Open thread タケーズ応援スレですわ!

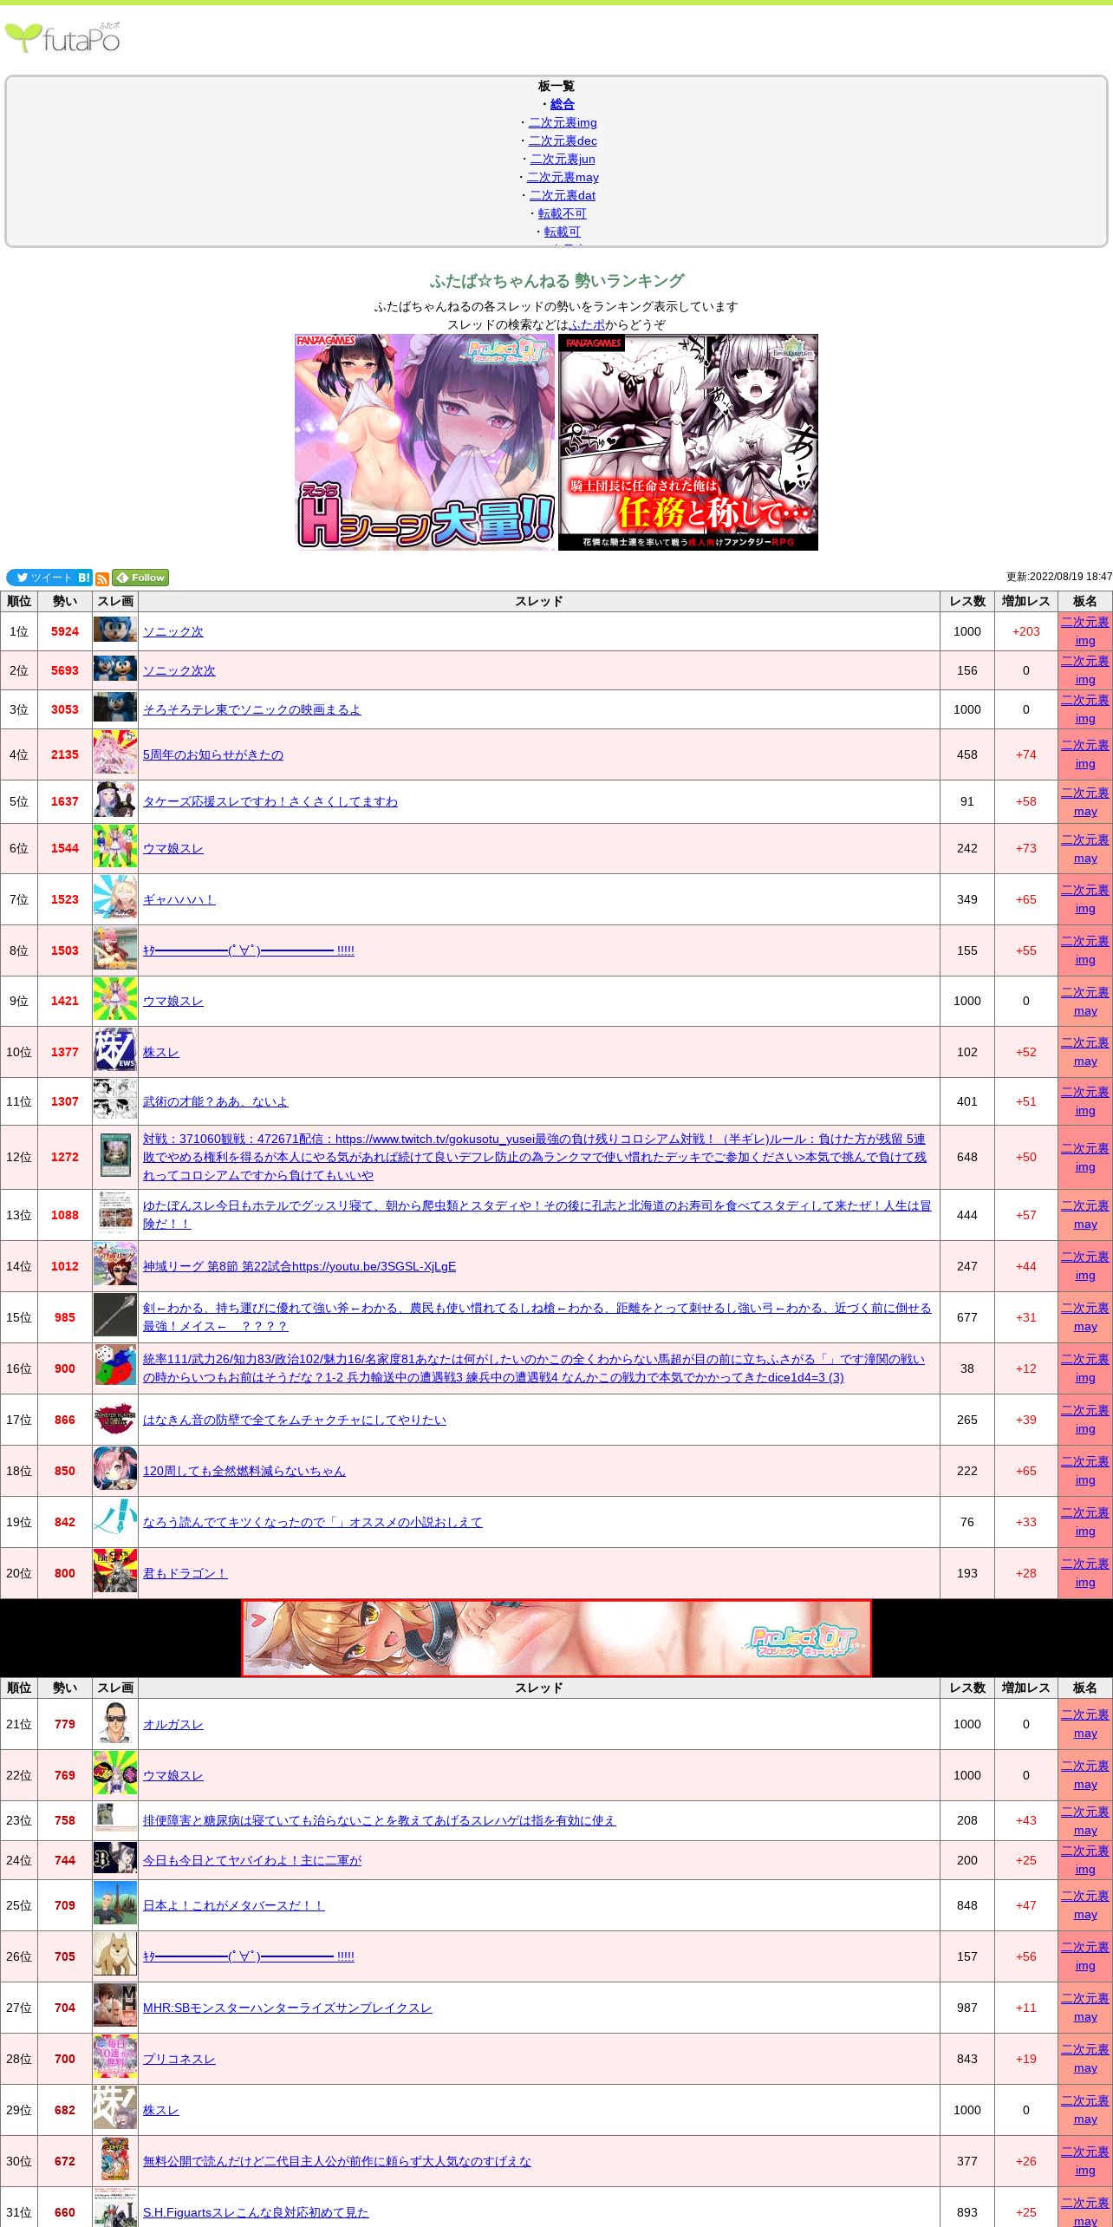[270, 801]
